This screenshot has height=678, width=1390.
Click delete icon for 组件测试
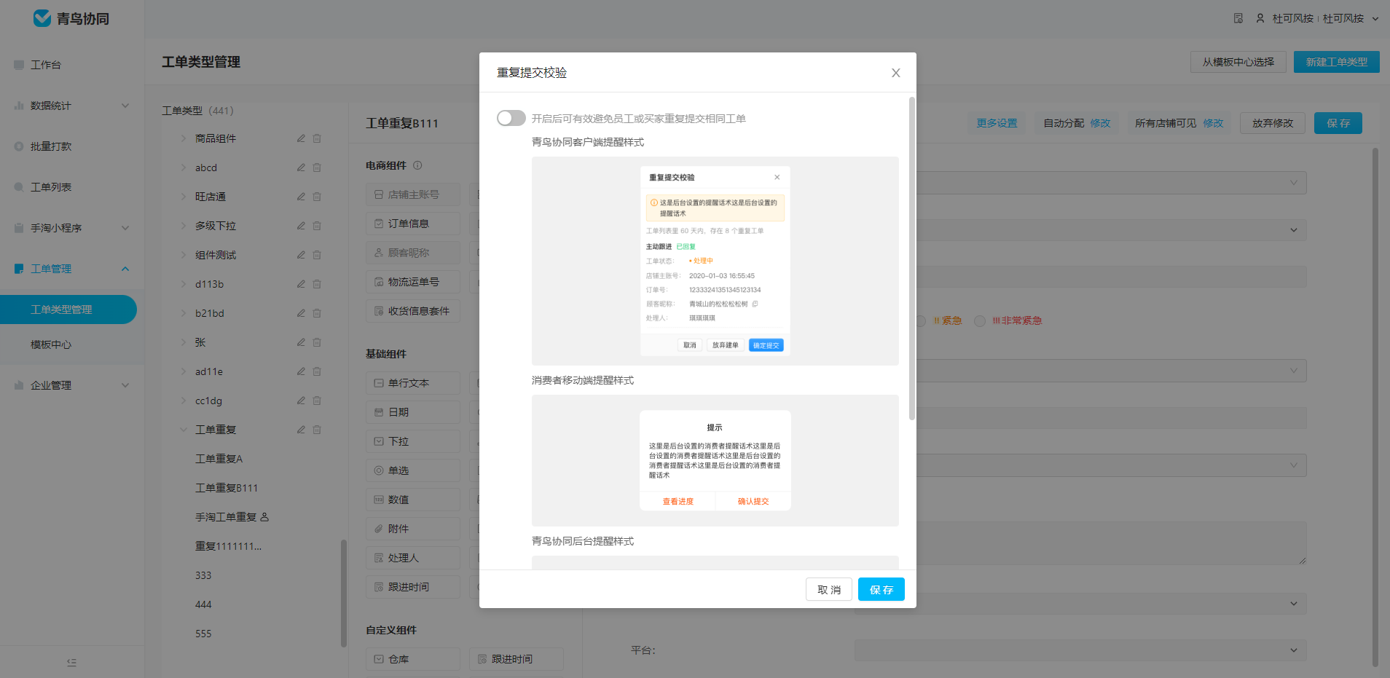click(x=317, y=255)
